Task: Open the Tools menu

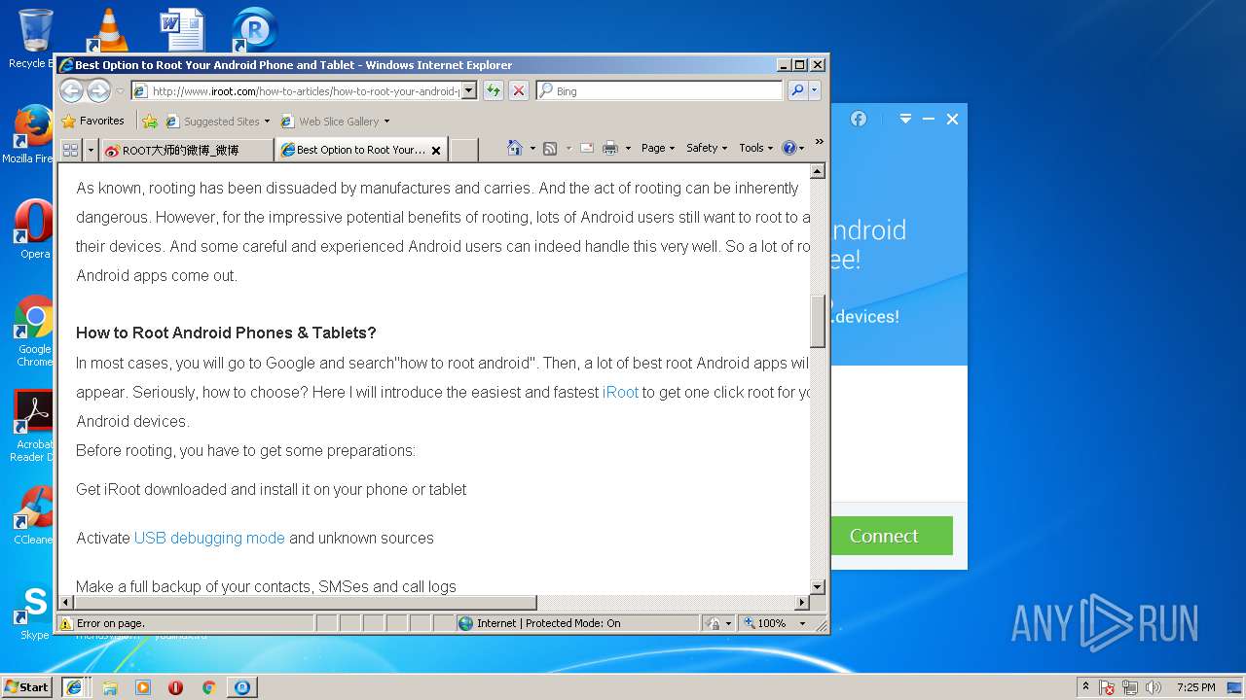Action: coord(755,148)
